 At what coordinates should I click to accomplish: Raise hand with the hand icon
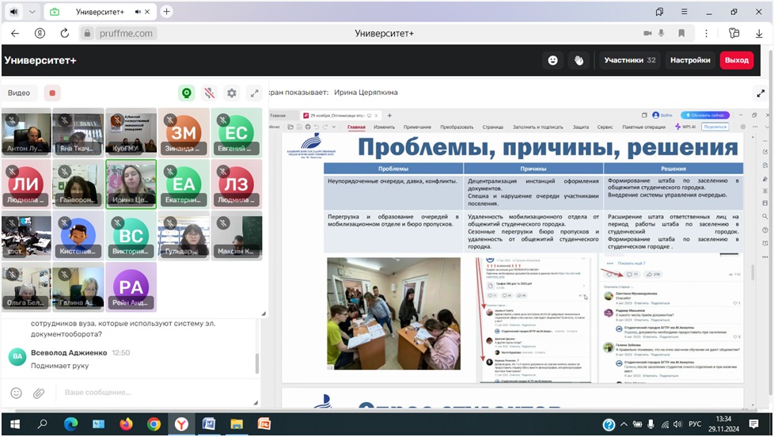579,60
